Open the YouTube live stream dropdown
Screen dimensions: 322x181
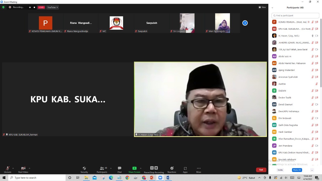coord(53,7)
